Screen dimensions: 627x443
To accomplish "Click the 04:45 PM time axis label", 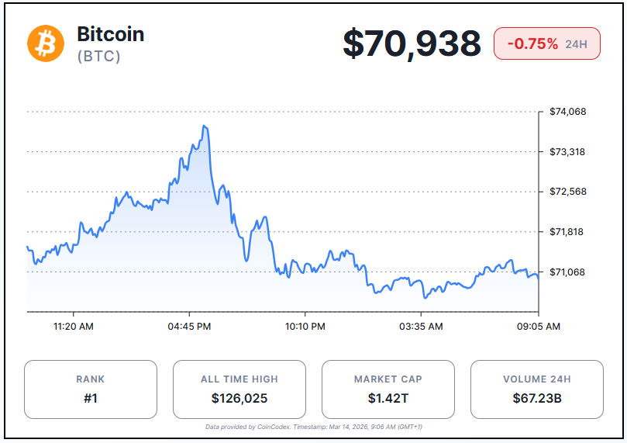I will pyautogui.click(x=189, y=327).
